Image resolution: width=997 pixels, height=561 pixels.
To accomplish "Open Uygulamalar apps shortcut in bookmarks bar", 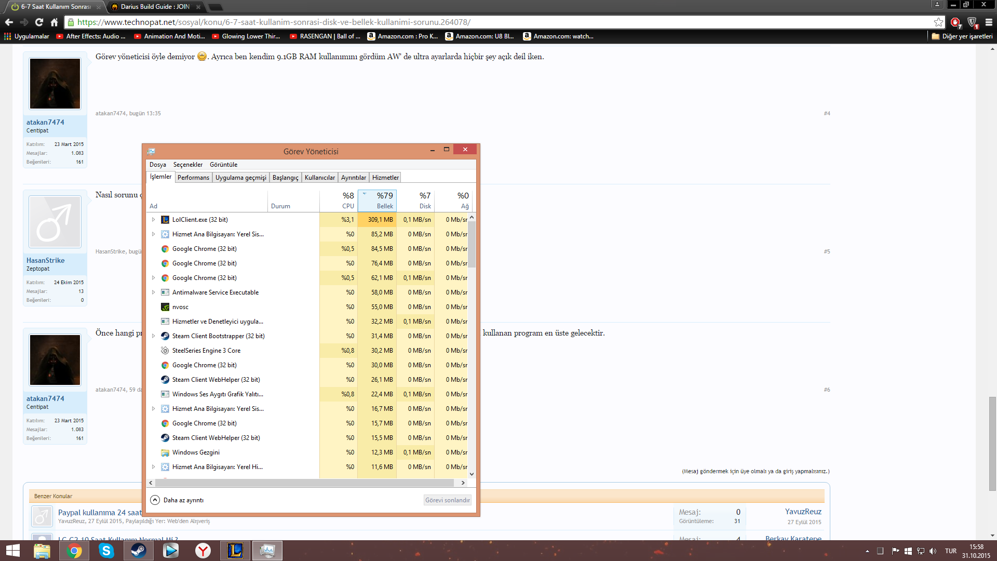I will (x=26, y=36).
